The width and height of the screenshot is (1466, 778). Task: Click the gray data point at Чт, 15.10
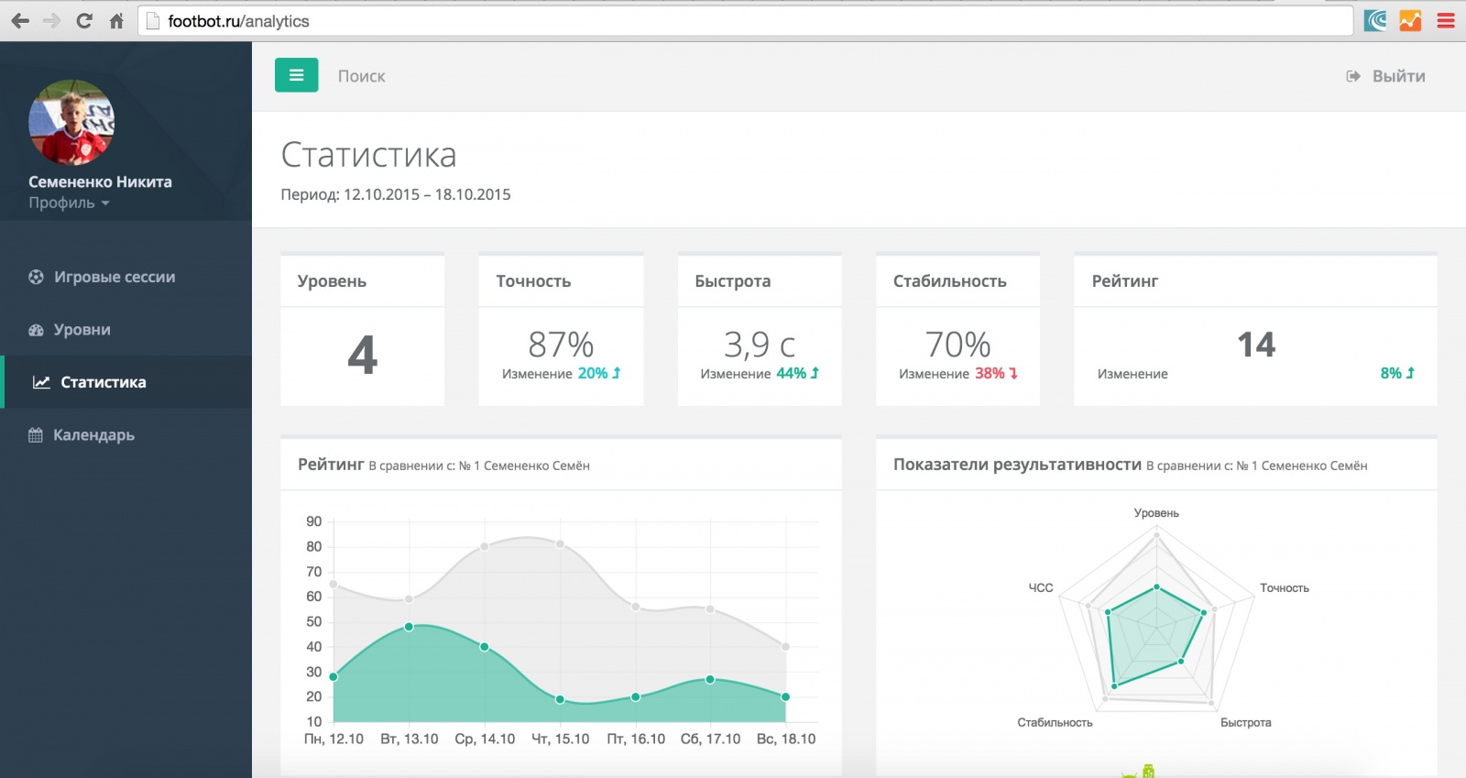pyautogui.click(x=560, y=543)
